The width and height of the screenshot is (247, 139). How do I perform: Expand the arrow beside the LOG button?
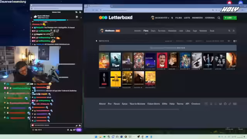pyautogui.click(x=235, y=18)
